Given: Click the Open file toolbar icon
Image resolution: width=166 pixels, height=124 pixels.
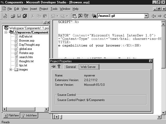Looking at the screenshot, I should (13, 16).
